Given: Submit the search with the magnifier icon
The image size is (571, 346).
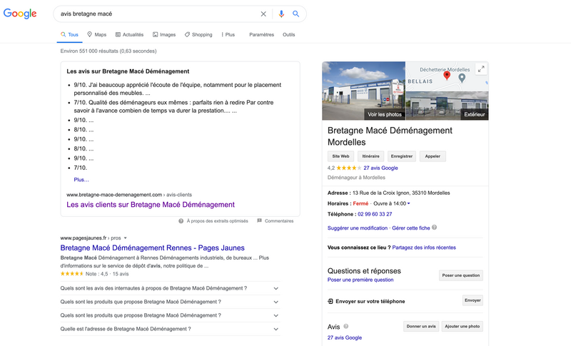Looking at the screenshot, I should [x=295, y=14].
